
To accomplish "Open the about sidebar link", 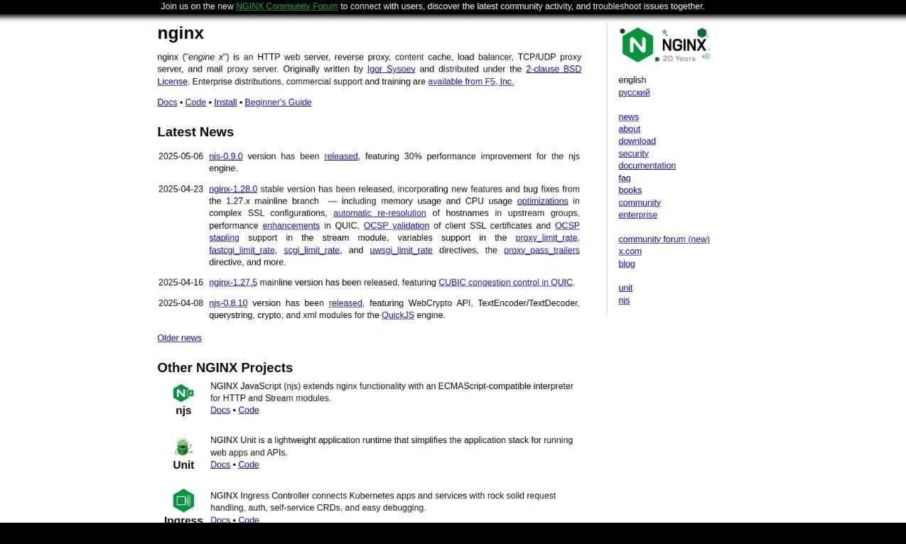I will click(629, 129).
